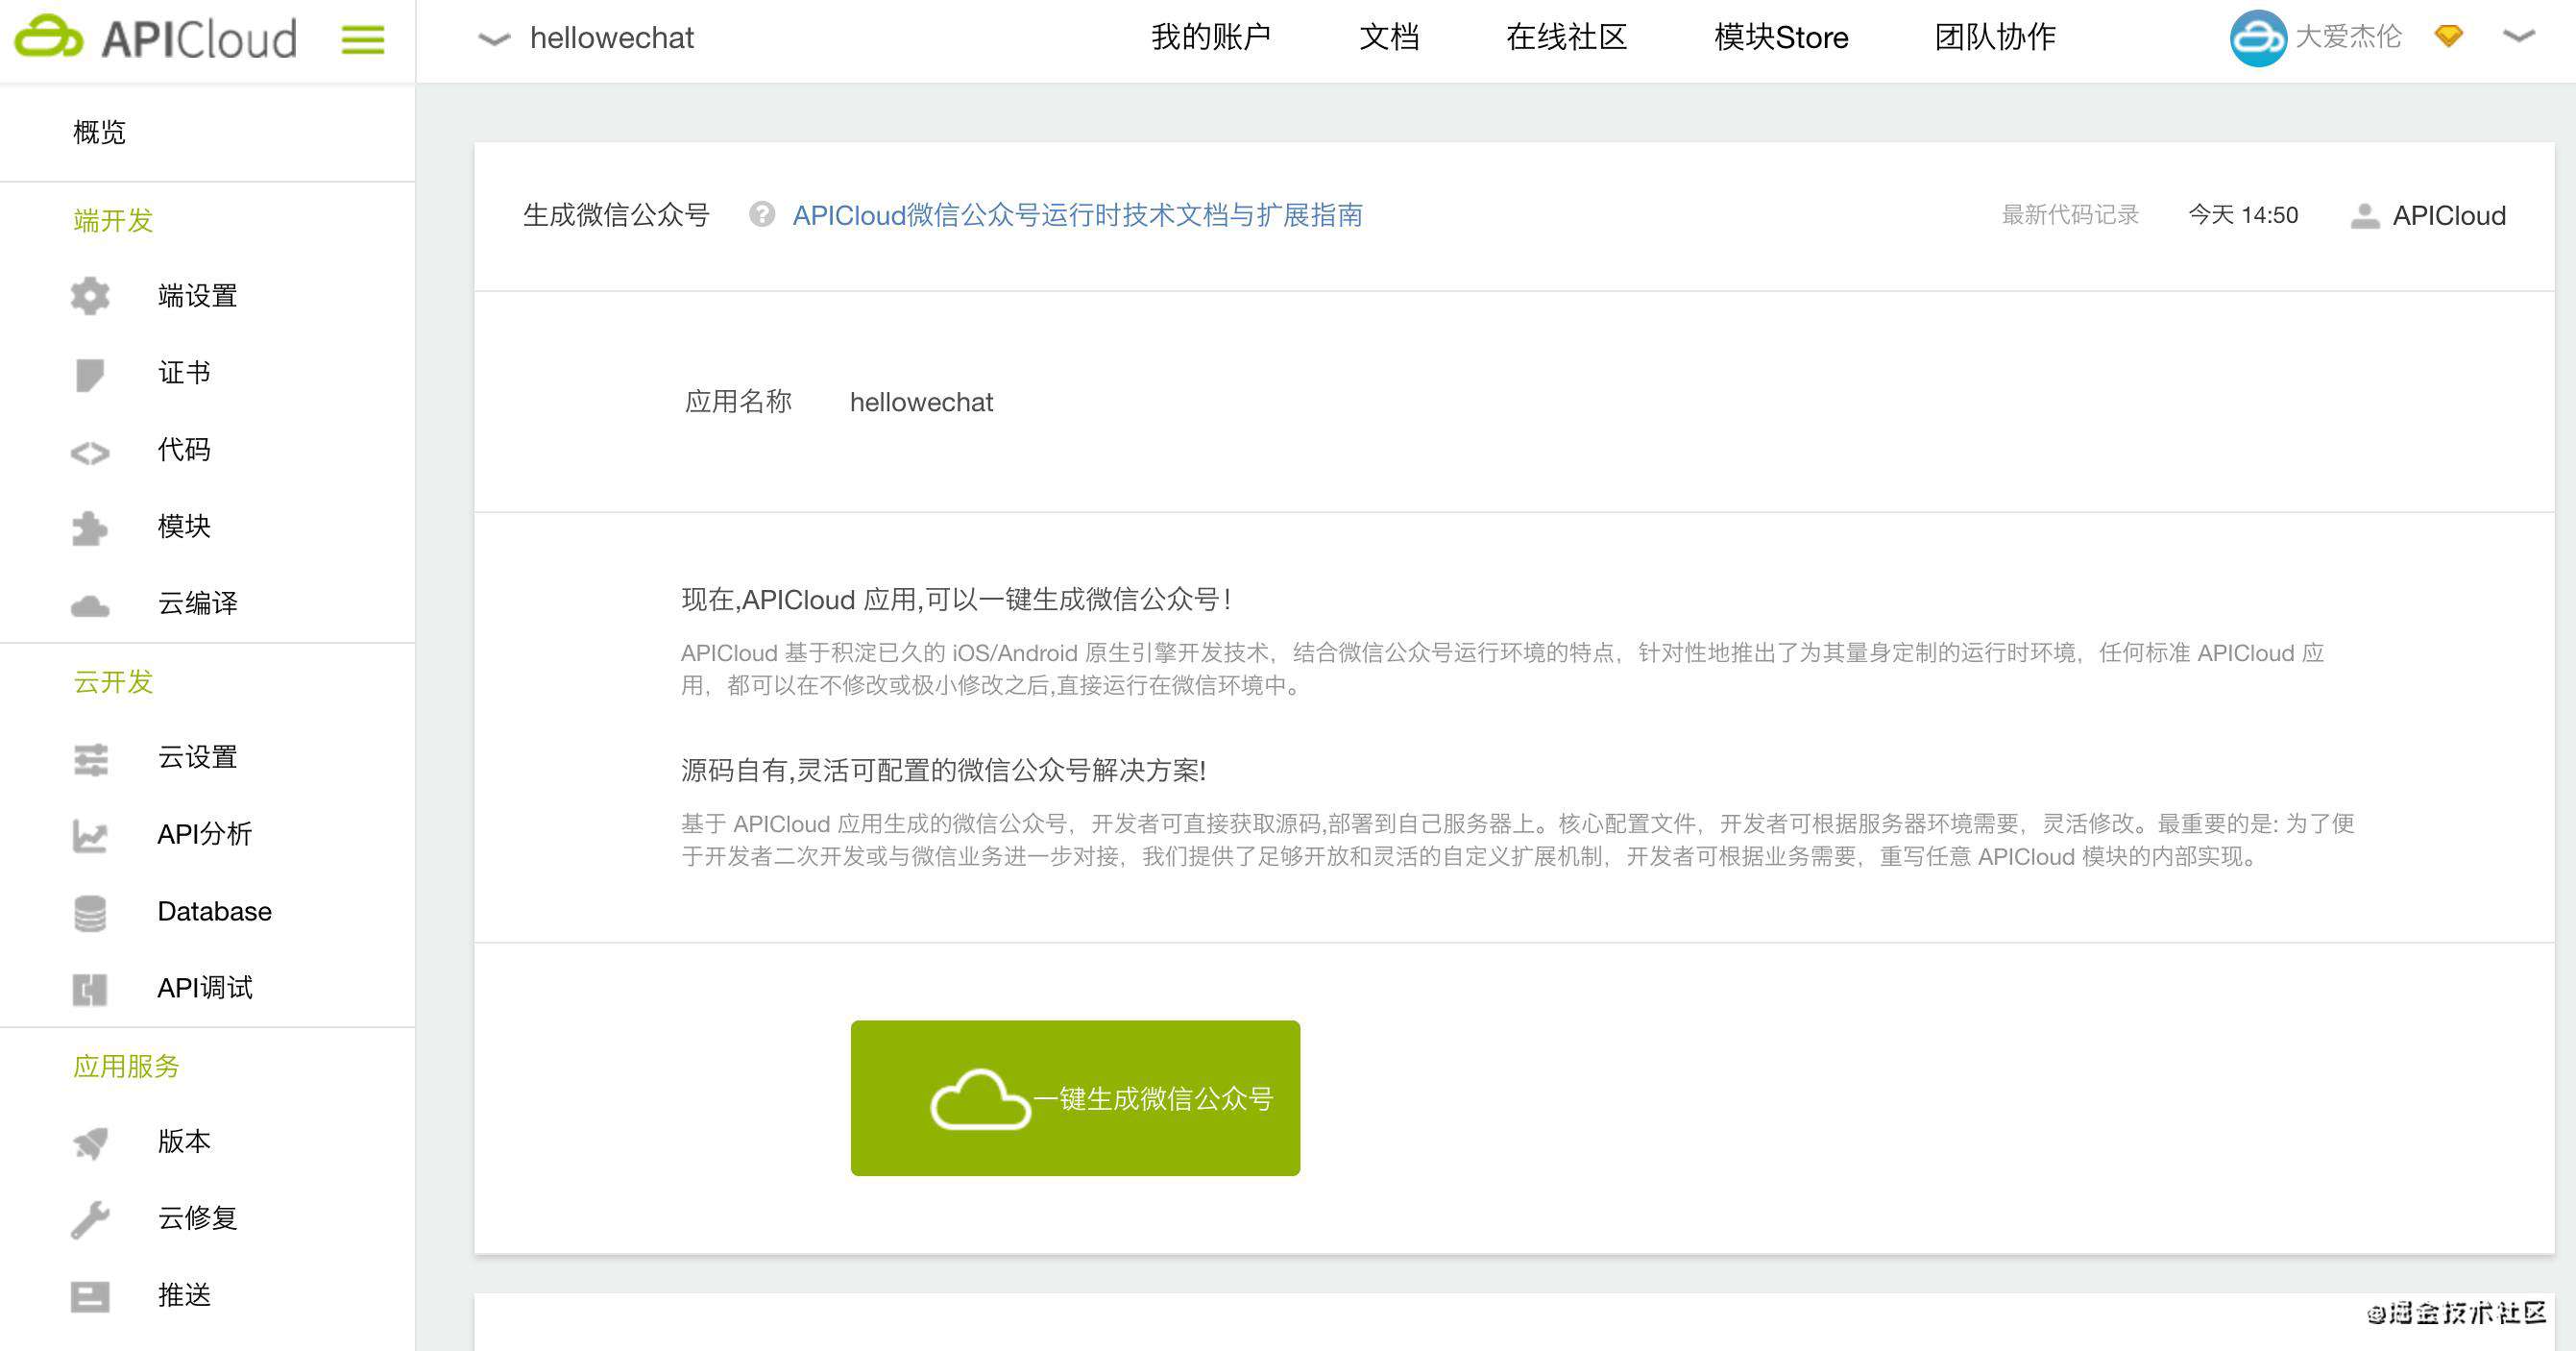Toggle the green hamburger menu icon
This screenshot has width=2576, height=1351.
click(x=363, y=40)
